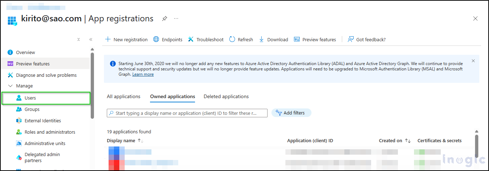Switch to All applications tab
This screenshot has height=171, width=489.
click(124, 96)
